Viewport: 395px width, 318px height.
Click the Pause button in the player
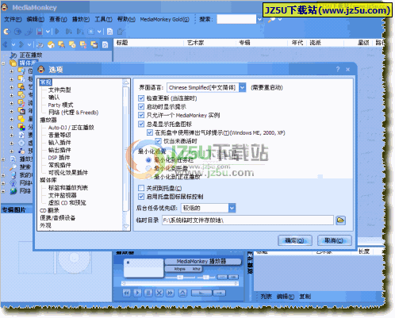[x=148, y=293]
